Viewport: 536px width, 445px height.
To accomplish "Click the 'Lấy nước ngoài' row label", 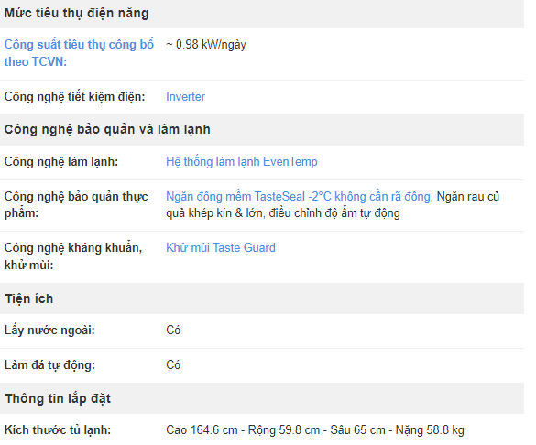I will click(x=49, y=331).
